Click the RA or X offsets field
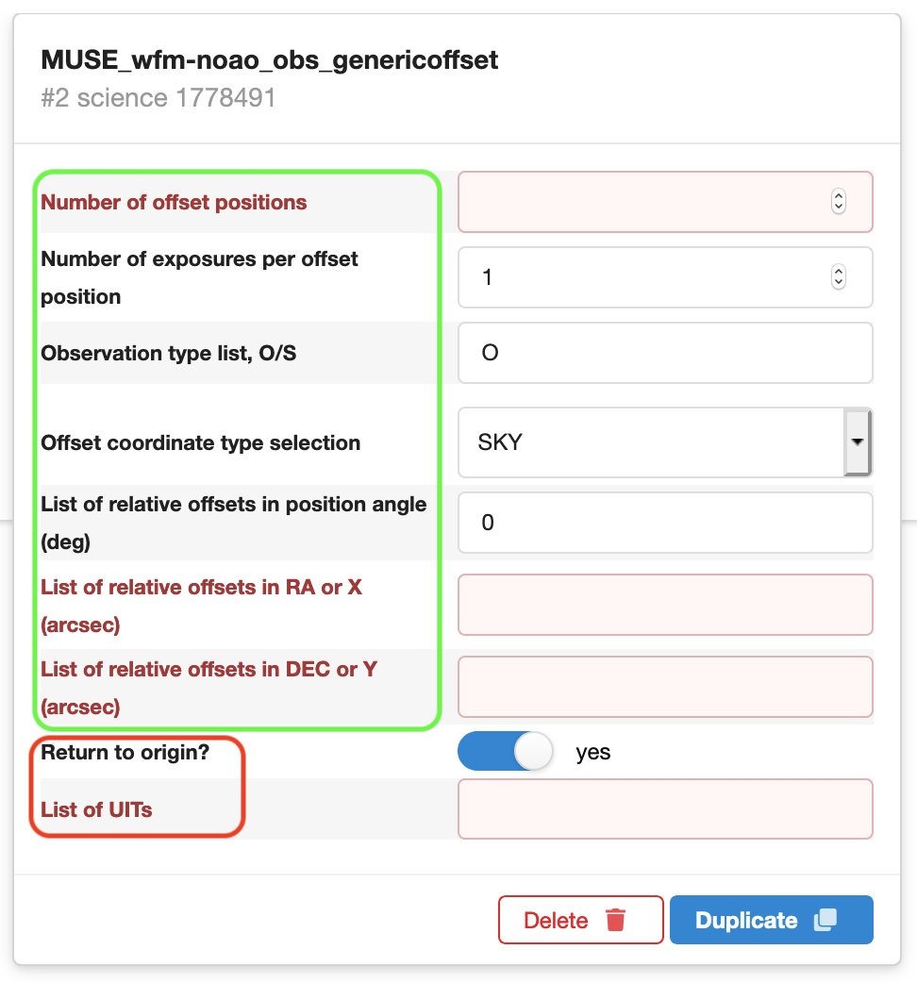Viewport: 917px width, 983px height. [x=665, y=605]
